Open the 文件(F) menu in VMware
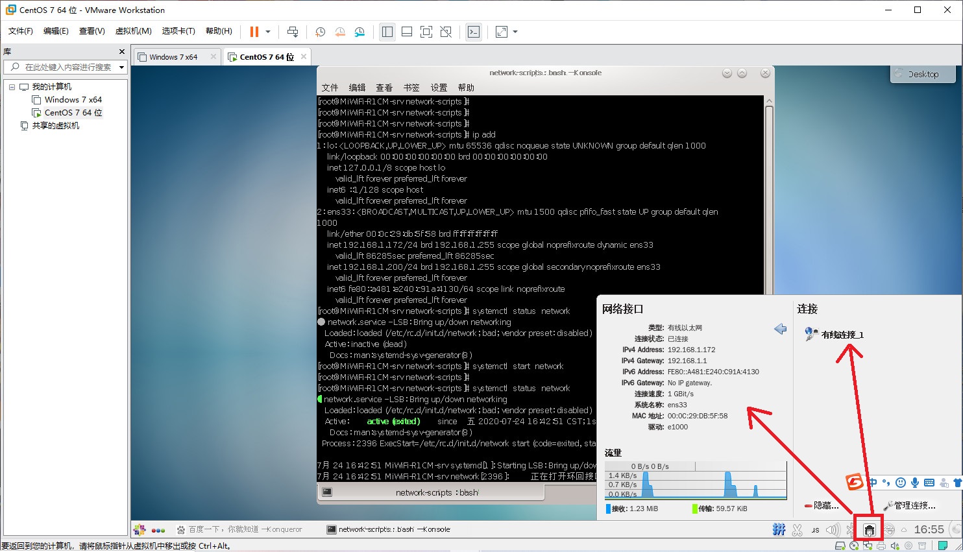 pyautogui.click(x=21, y=31)
